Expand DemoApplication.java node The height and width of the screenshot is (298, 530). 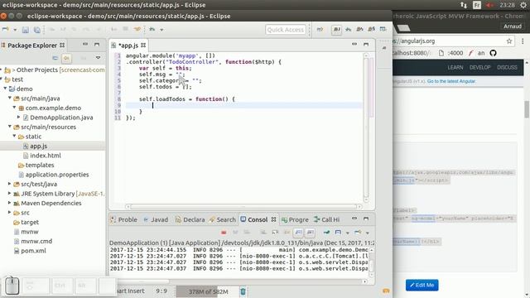[19, 117]
